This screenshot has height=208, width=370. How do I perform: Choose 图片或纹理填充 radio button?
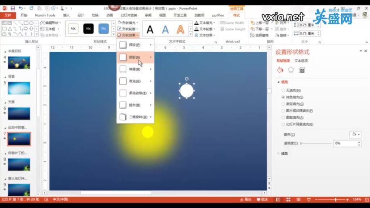(283, 111)
